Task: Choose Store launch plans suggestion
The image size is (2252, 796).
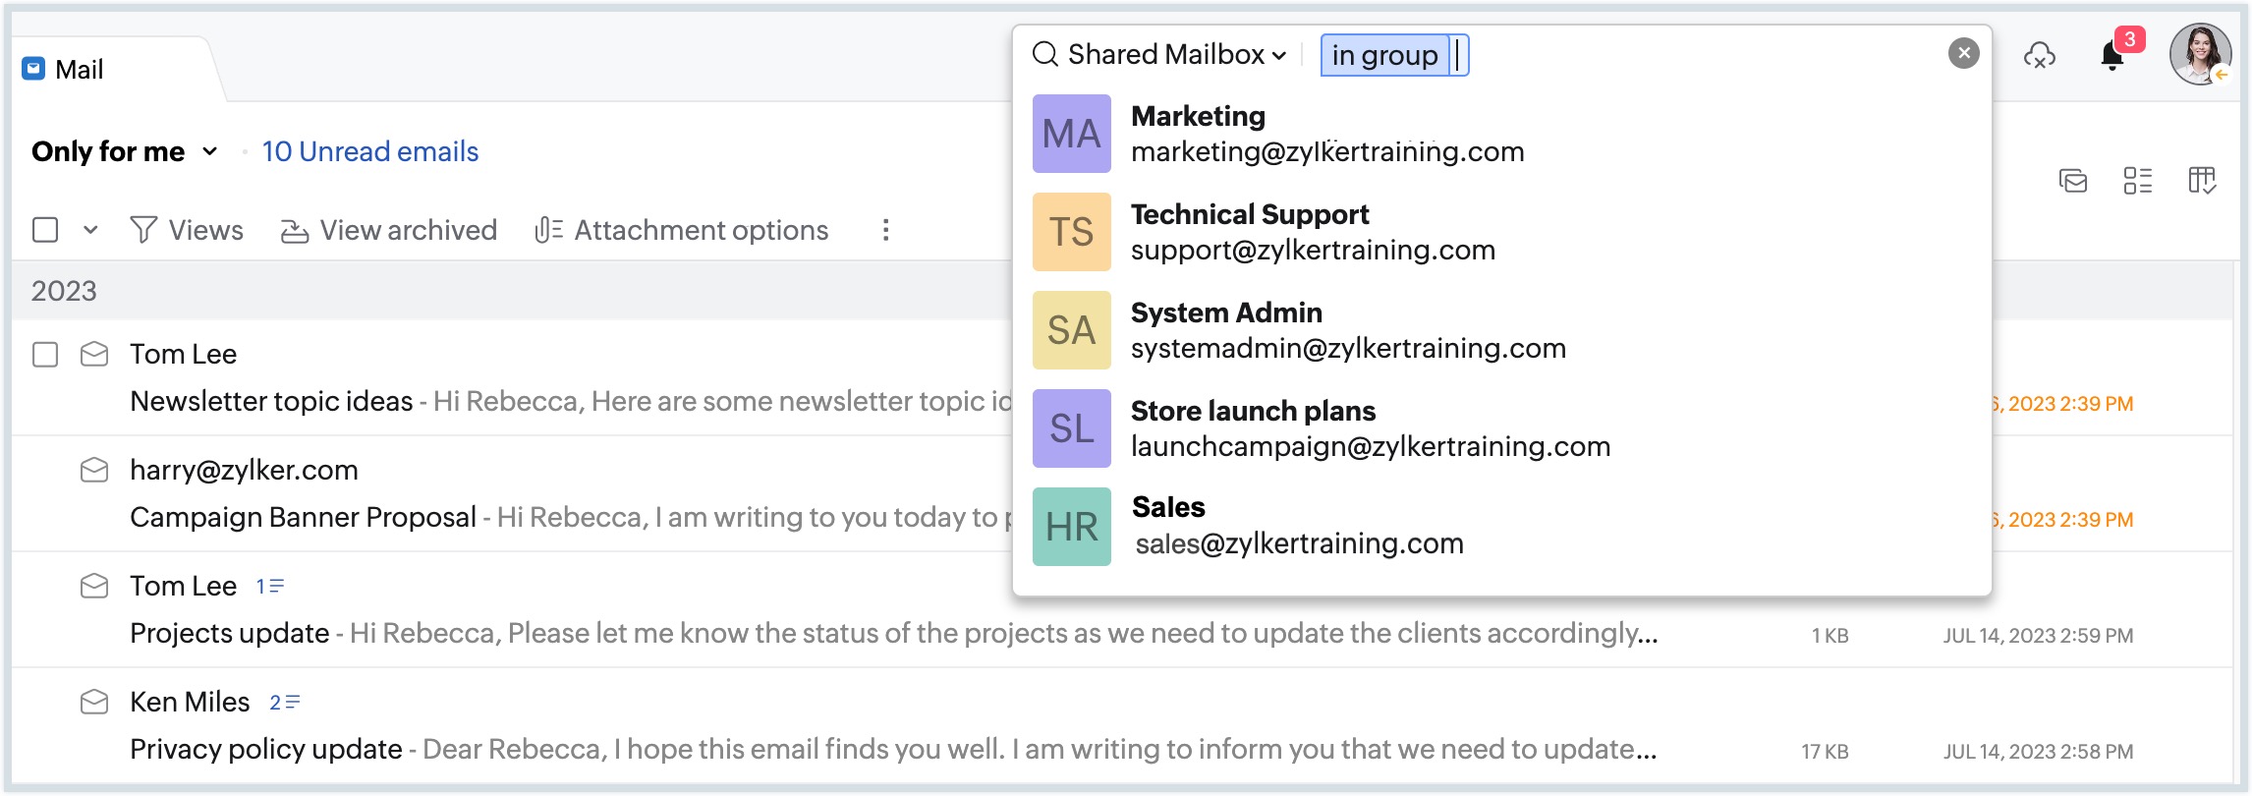Action: [x=1501, y=428]
